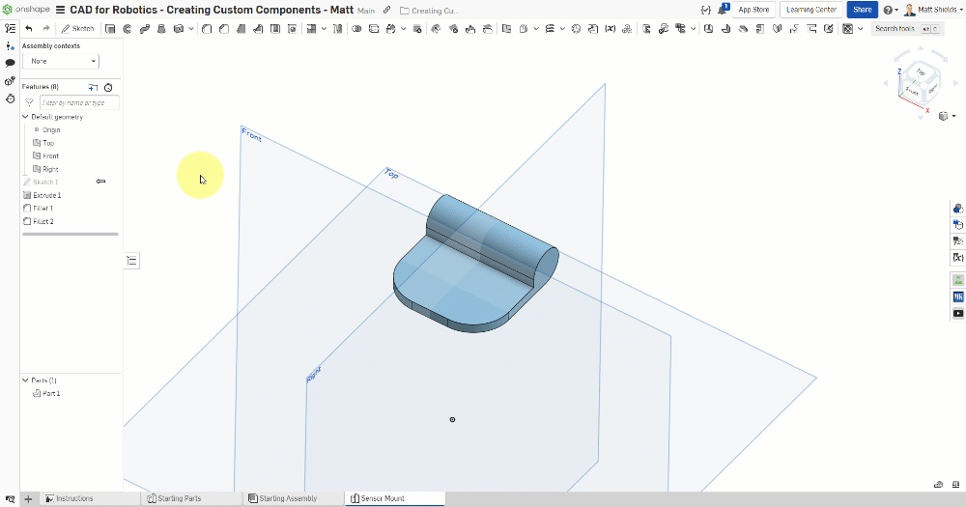
Task: Open Comments panel in left sidebar
Action: pyautogui.click(x=10, y=63)
